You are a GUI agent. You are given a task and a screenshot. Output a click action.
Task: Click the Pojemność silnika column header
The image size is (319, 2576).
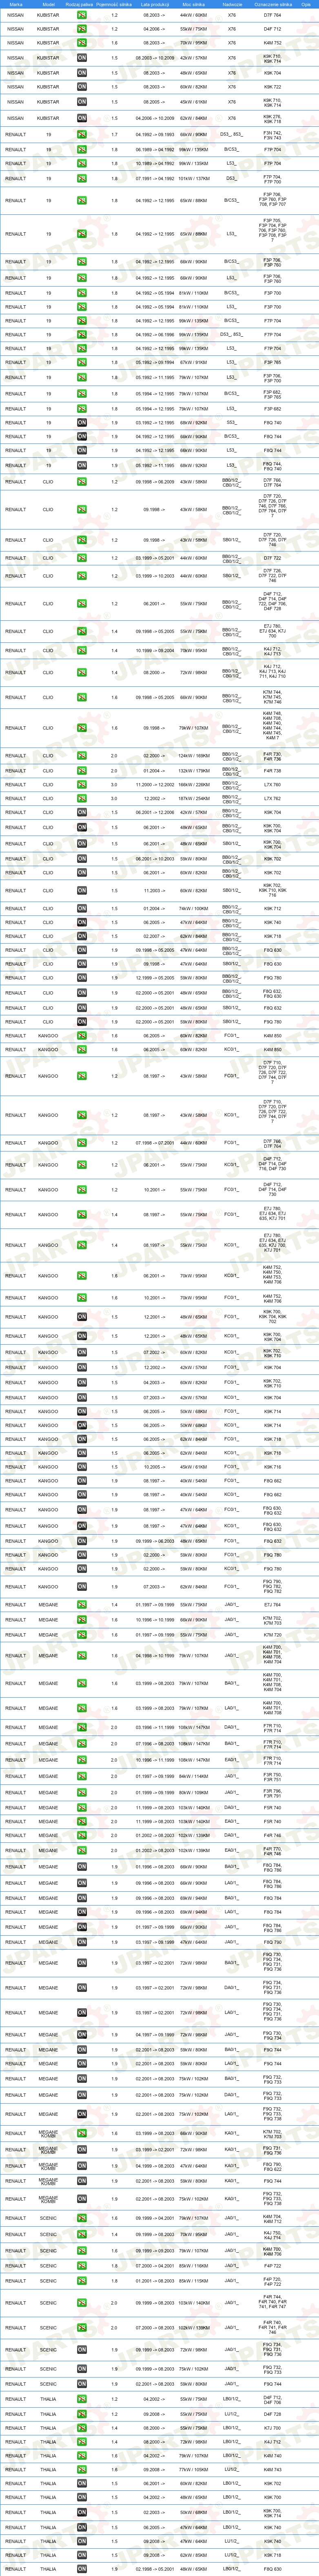click(114, 4)
